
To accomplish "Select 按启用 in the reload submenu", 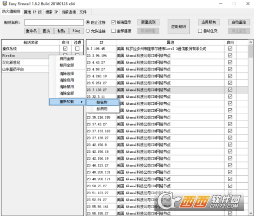I will (102, 109).
